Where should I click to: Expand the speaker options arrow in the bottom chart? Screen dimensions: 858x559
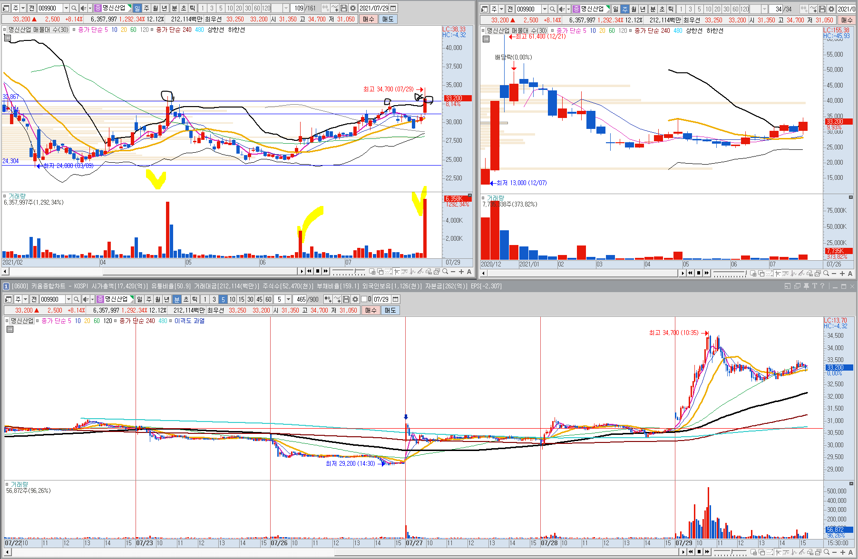[92, 299]
